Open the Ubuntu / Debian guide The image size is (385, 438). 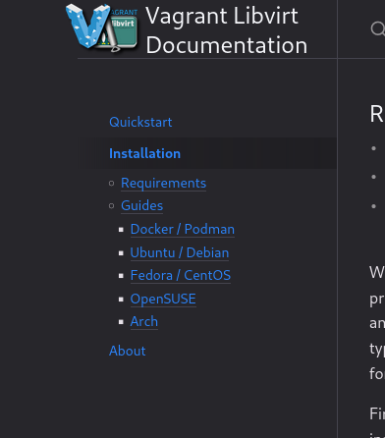click(180, 252)
